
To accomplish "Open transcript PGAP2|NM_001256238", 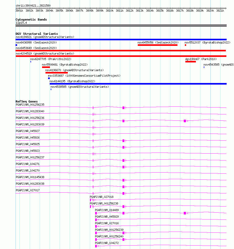I will [104, 204].
